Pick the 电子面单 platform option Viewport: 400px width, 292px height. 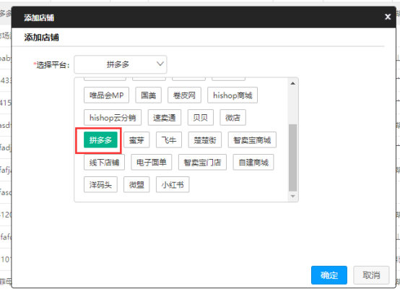coord(152,162)
